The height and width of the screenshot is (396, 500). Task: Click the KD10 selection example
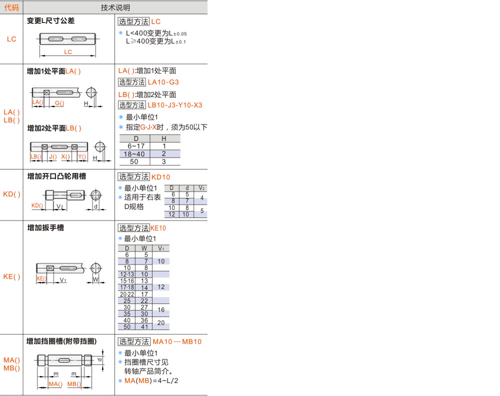[160, 177]
